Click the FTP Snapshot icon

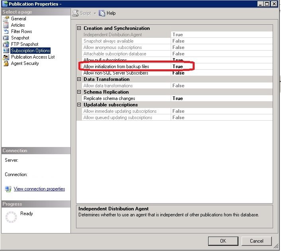[6, 44]
